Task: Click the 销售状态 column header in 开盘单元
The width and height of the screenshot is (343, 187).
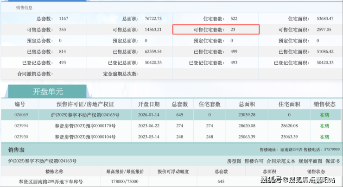Action: tap(324, 103)
